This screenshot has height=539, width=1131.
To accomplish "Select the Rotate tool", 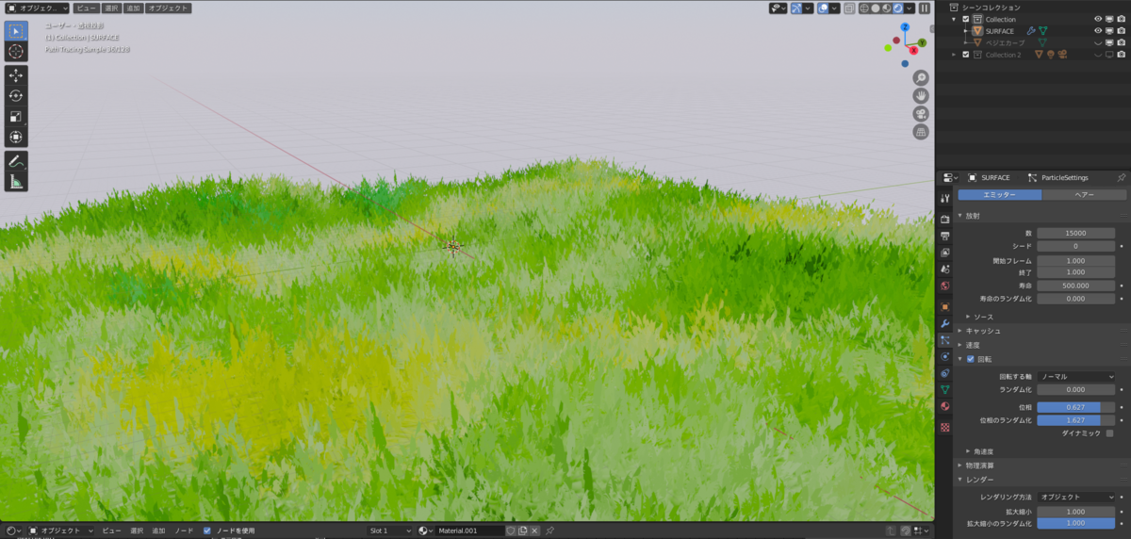I will point(16,95).
